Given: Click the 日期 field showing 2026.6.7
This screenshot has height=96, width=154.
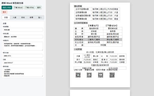Looking at the screenshot, I should [23, 63].
